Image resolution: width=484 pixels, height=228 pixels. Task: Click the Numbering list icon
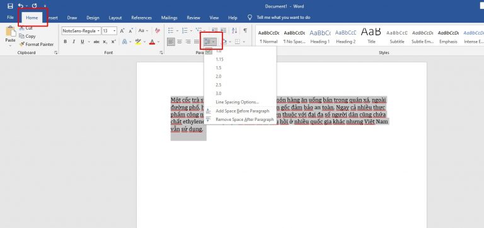point(185,30)
